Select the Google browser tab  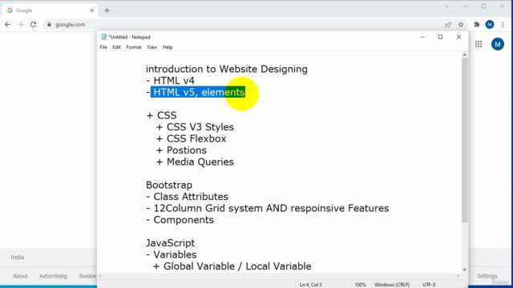pos(50,10)
